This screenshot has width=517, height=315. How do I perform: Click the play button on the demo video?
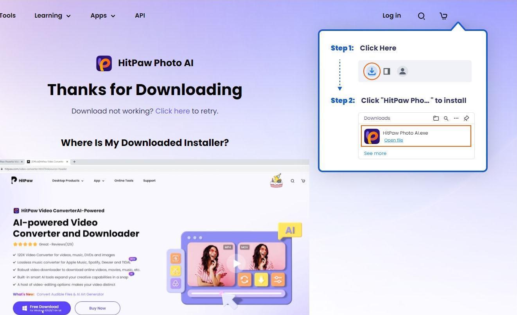click(236, 263)
